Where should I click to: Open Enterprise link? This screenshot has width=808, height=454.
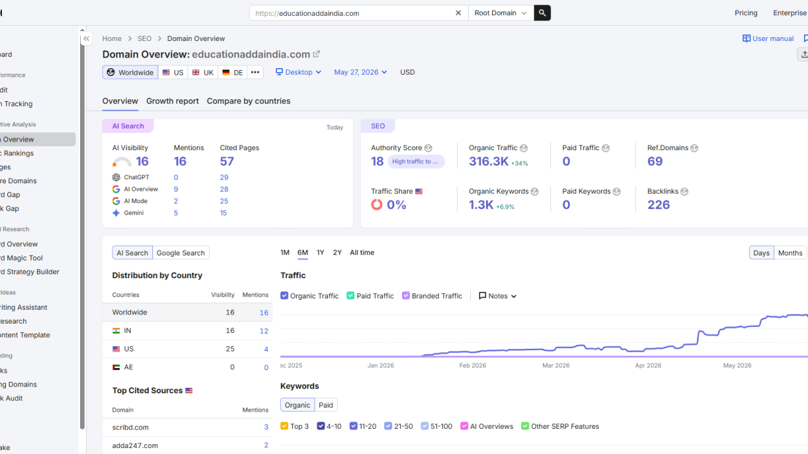[x=789, y=13]
